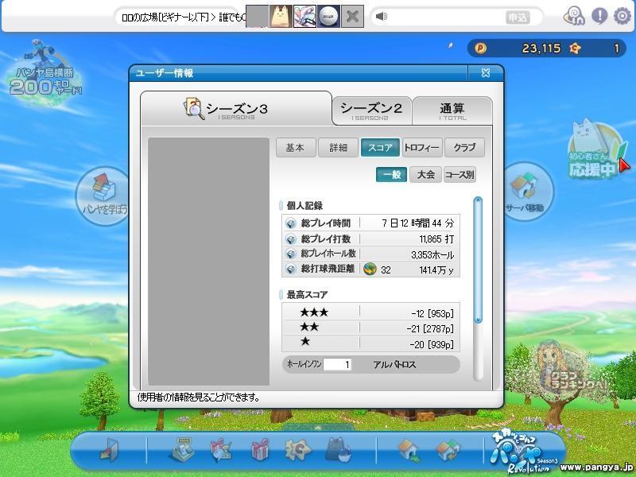Open the pink gift box icon
Screen dimensions: 636x477
point(260,449)
